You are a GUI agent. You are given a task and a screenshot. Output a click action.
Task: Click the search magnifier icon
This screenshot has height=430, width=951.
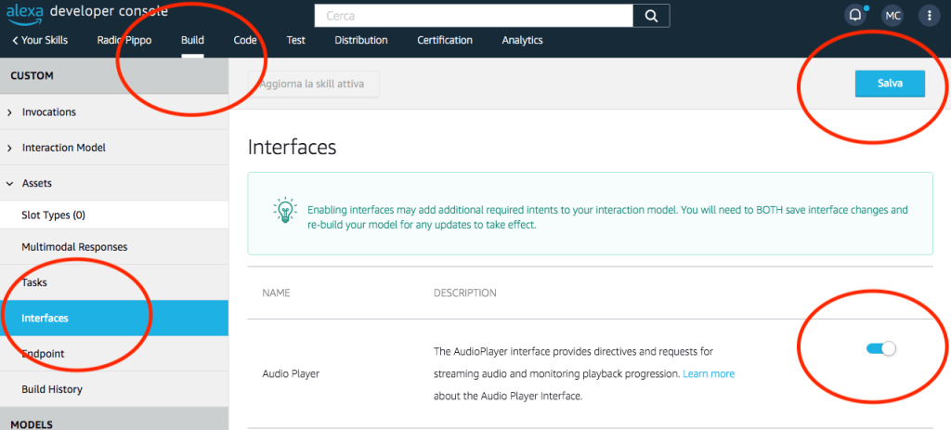tap(652, 16)
